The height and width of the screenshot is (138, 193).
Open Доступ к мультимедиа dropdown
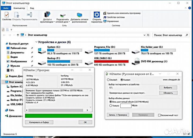coord(47,17)
